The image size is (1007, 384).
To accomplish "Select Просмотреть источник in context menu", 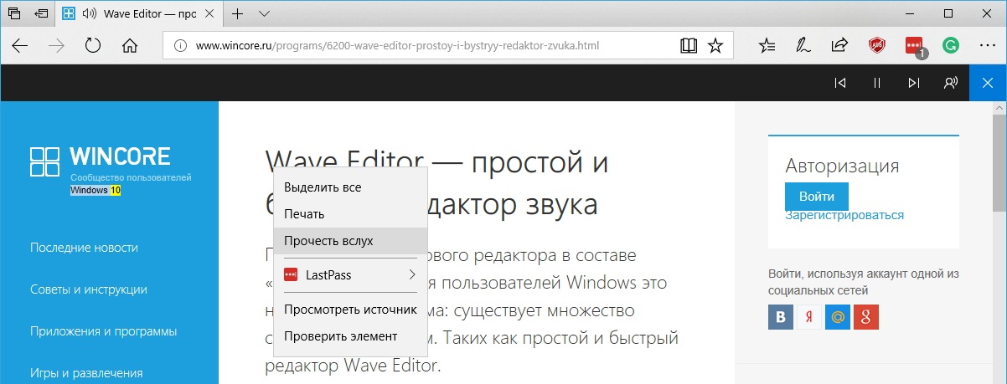I will coord(351,310).
